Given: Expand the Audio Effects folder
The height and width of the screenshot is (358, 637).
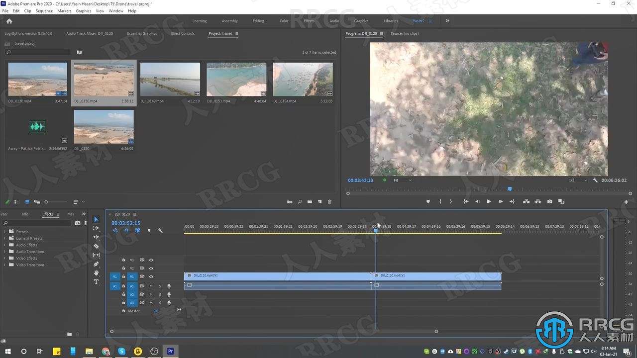Looking at the screenshot, I should click(5, 245).
